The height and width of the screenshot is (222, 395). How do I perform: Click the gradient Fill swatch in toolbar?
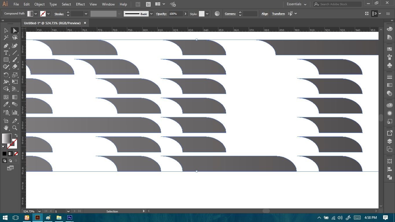click(x=7, y=138)
